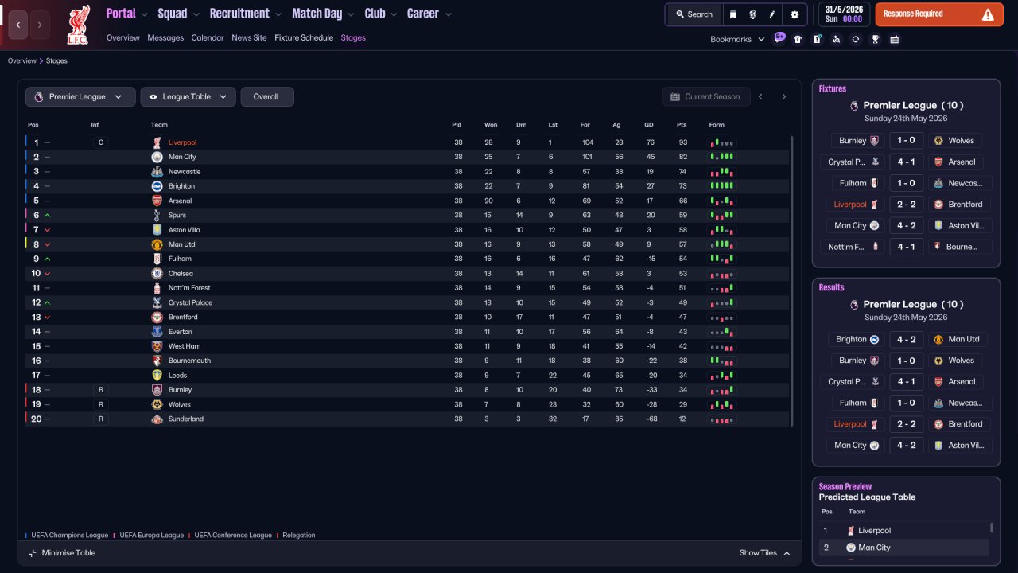The height and width of the screenshot is (573, 1018).
Task: Click the Everton badge in table
Action: pos(157,331)
